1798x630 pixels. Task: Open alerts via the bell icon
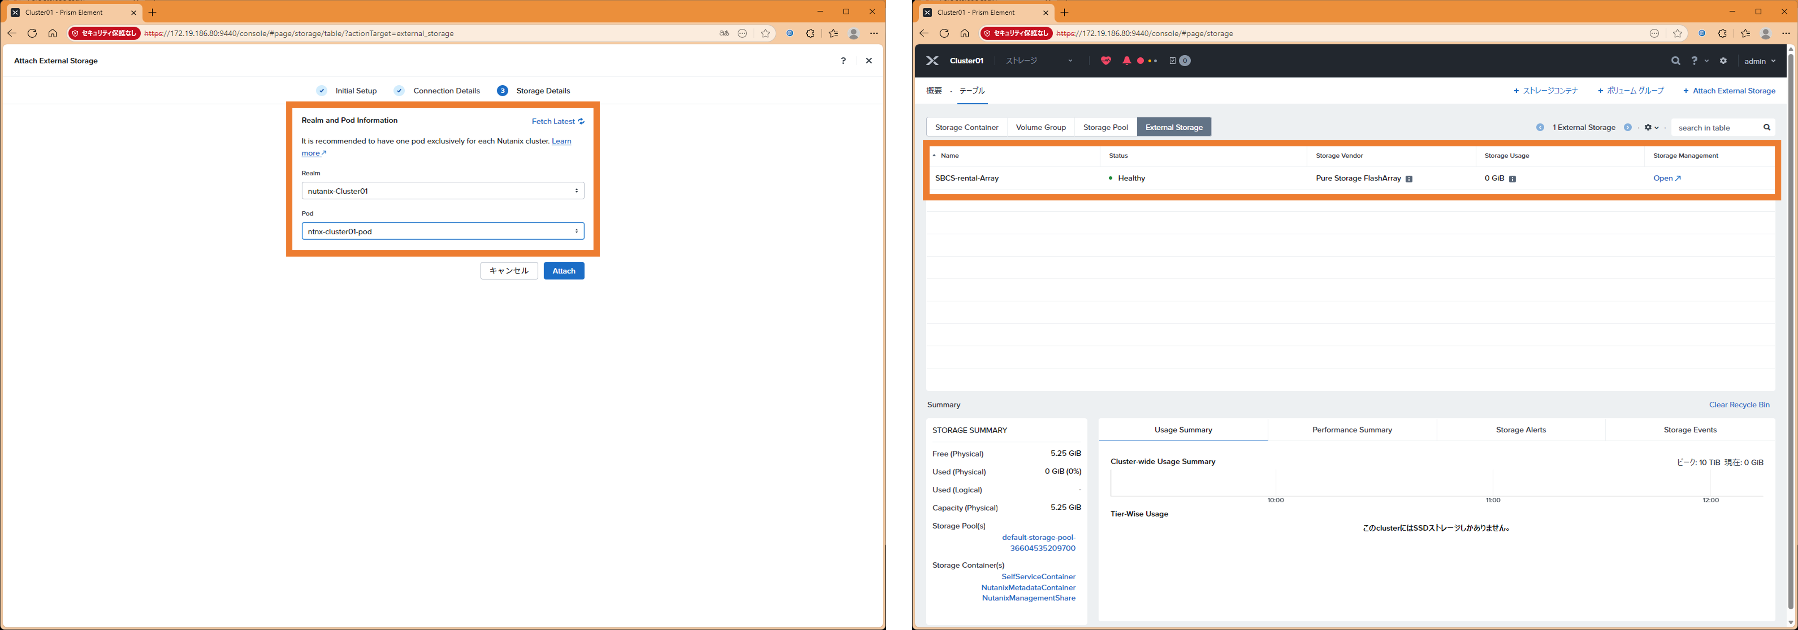(1127, 61)
